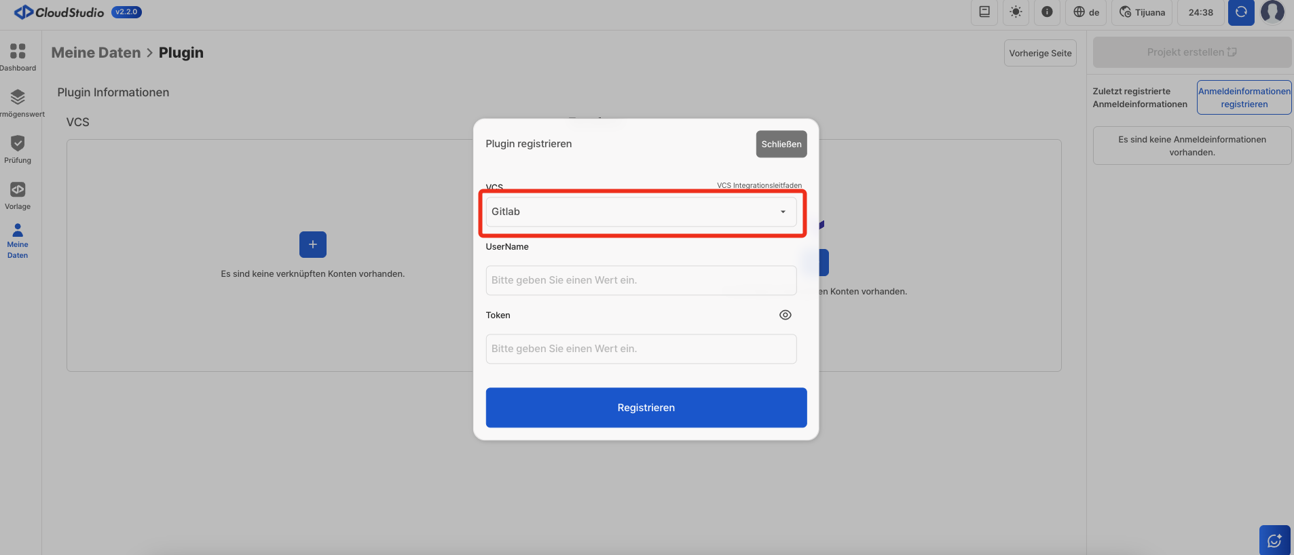
Task: Open the chat support icon
Action: tap(1274, 540)
